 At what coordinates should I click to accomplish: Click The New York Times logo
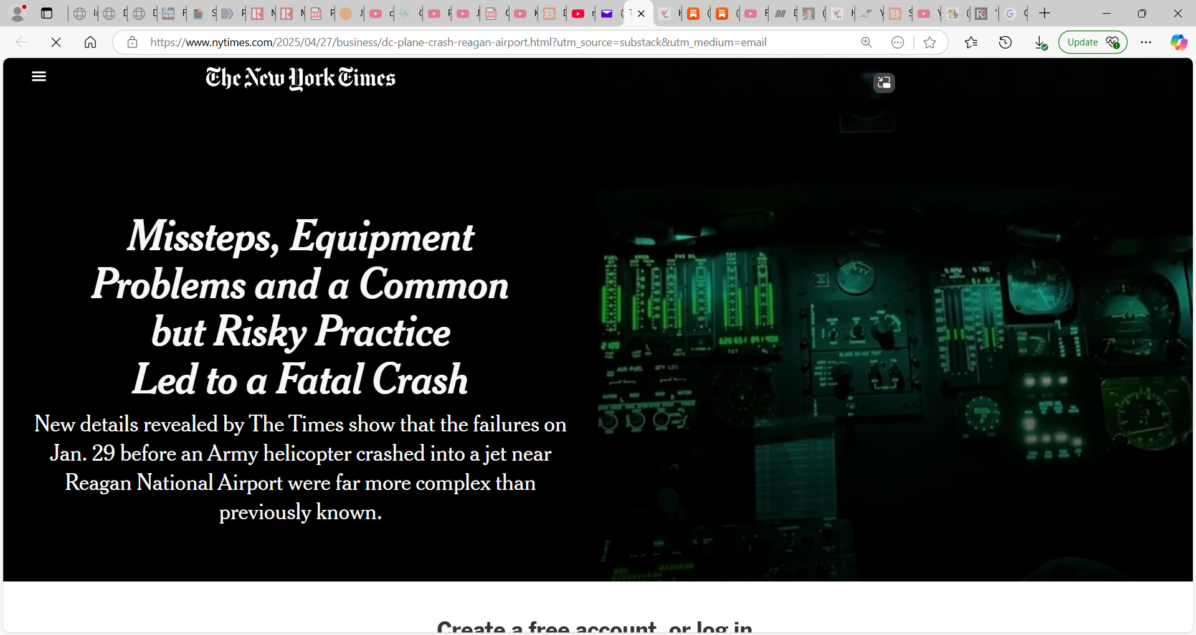point(300,78)
